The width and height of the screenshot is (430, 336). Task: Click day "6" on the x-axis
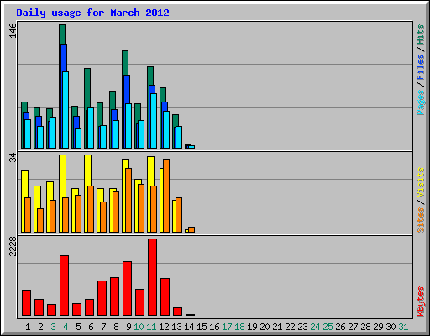point(91,327)
